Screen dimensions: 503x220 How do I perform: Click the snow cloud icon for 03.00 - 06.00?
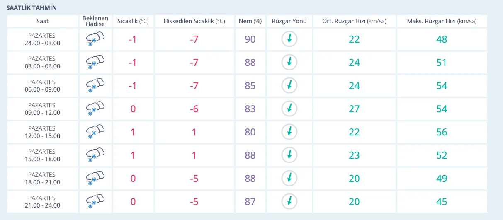point(95,63)
